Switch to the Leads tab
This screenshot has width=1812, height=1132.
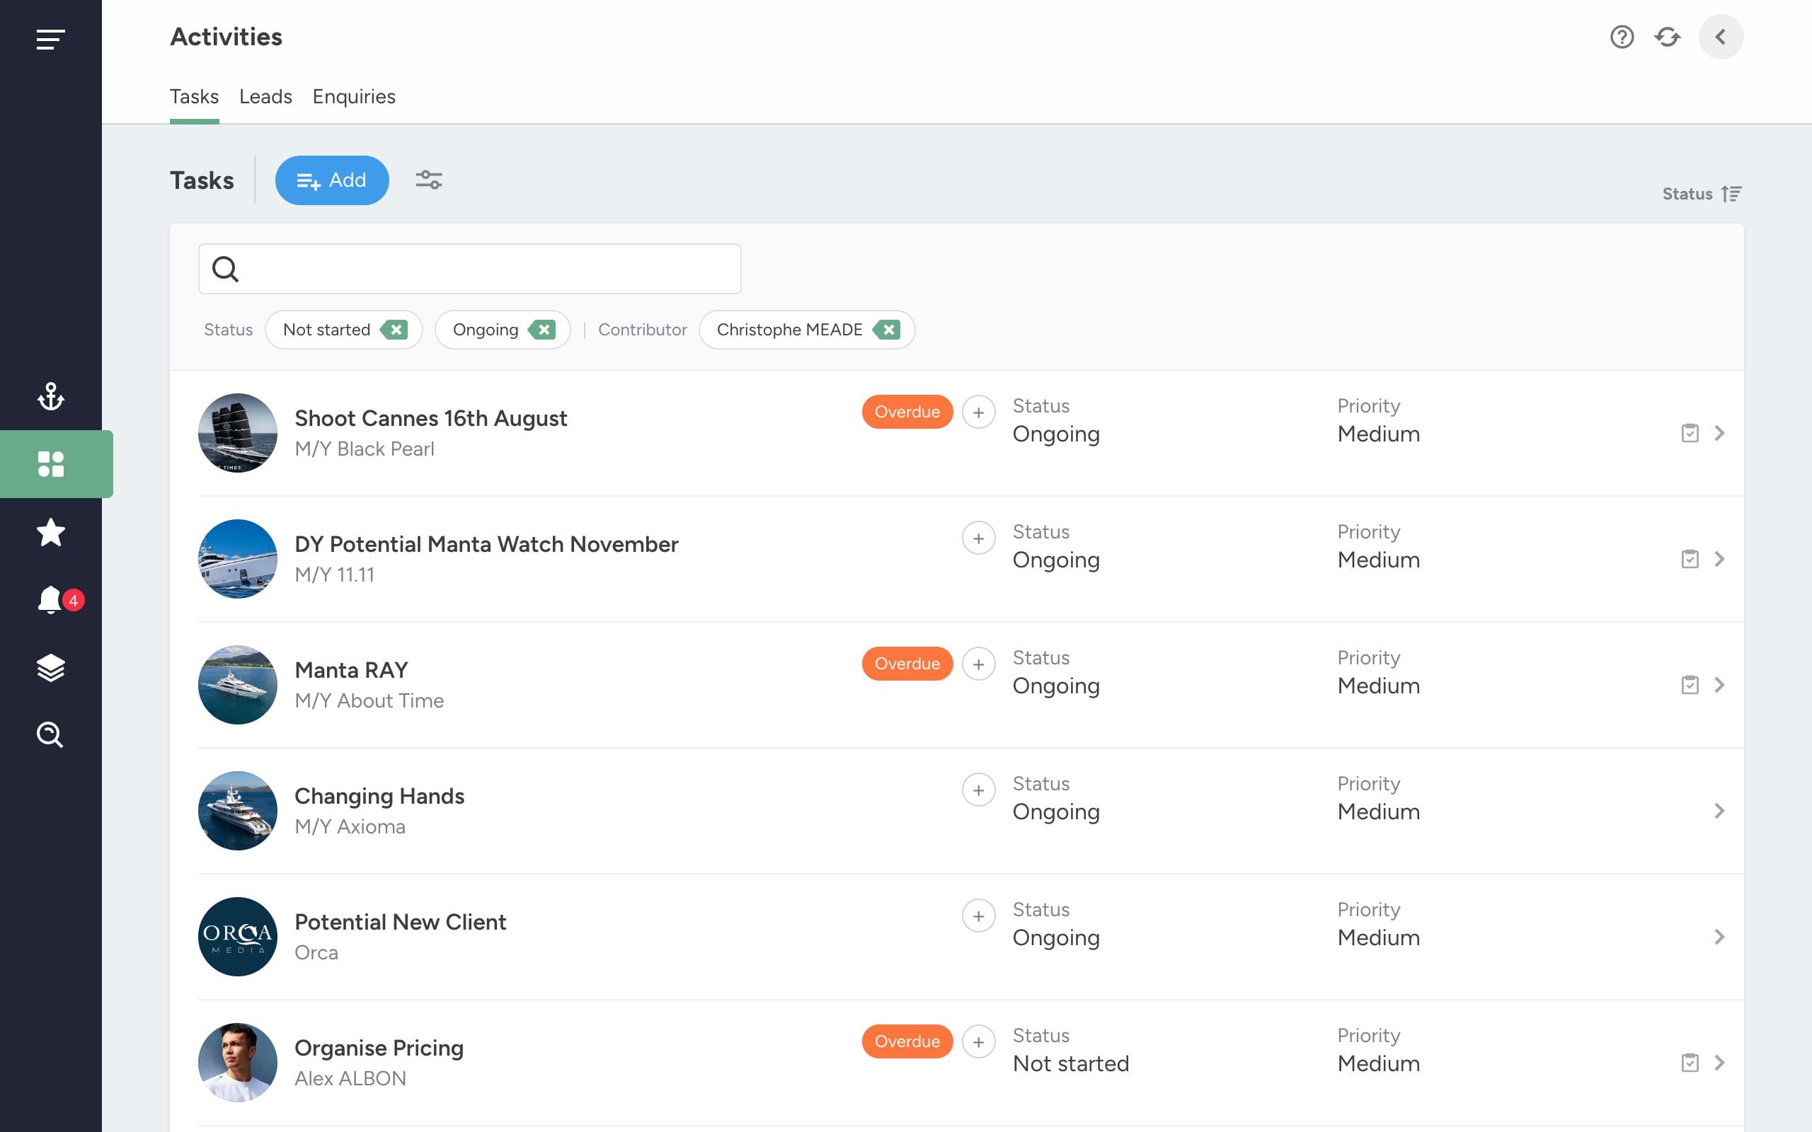pos(265,97)
